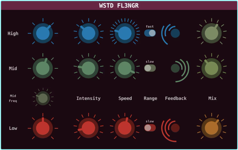The height and width of the screenshot is (150, 238).
Task: Click the High band Intensity knob
Action: click(x=88, y=33)
